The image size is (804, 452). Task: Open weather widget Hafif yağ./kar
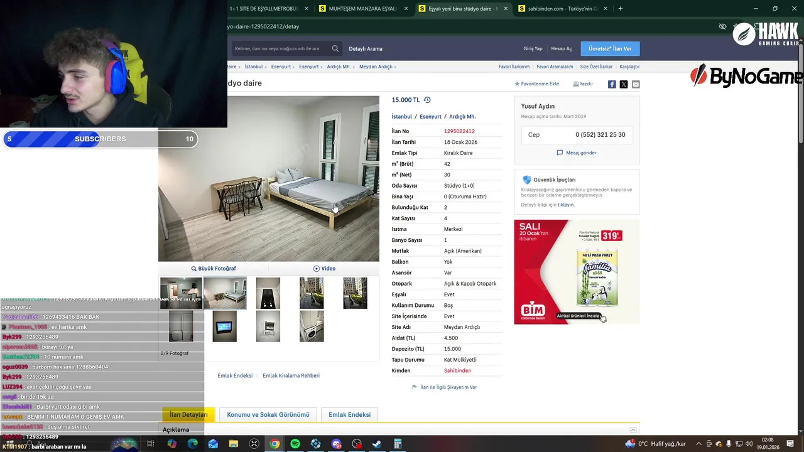point(656,444)
